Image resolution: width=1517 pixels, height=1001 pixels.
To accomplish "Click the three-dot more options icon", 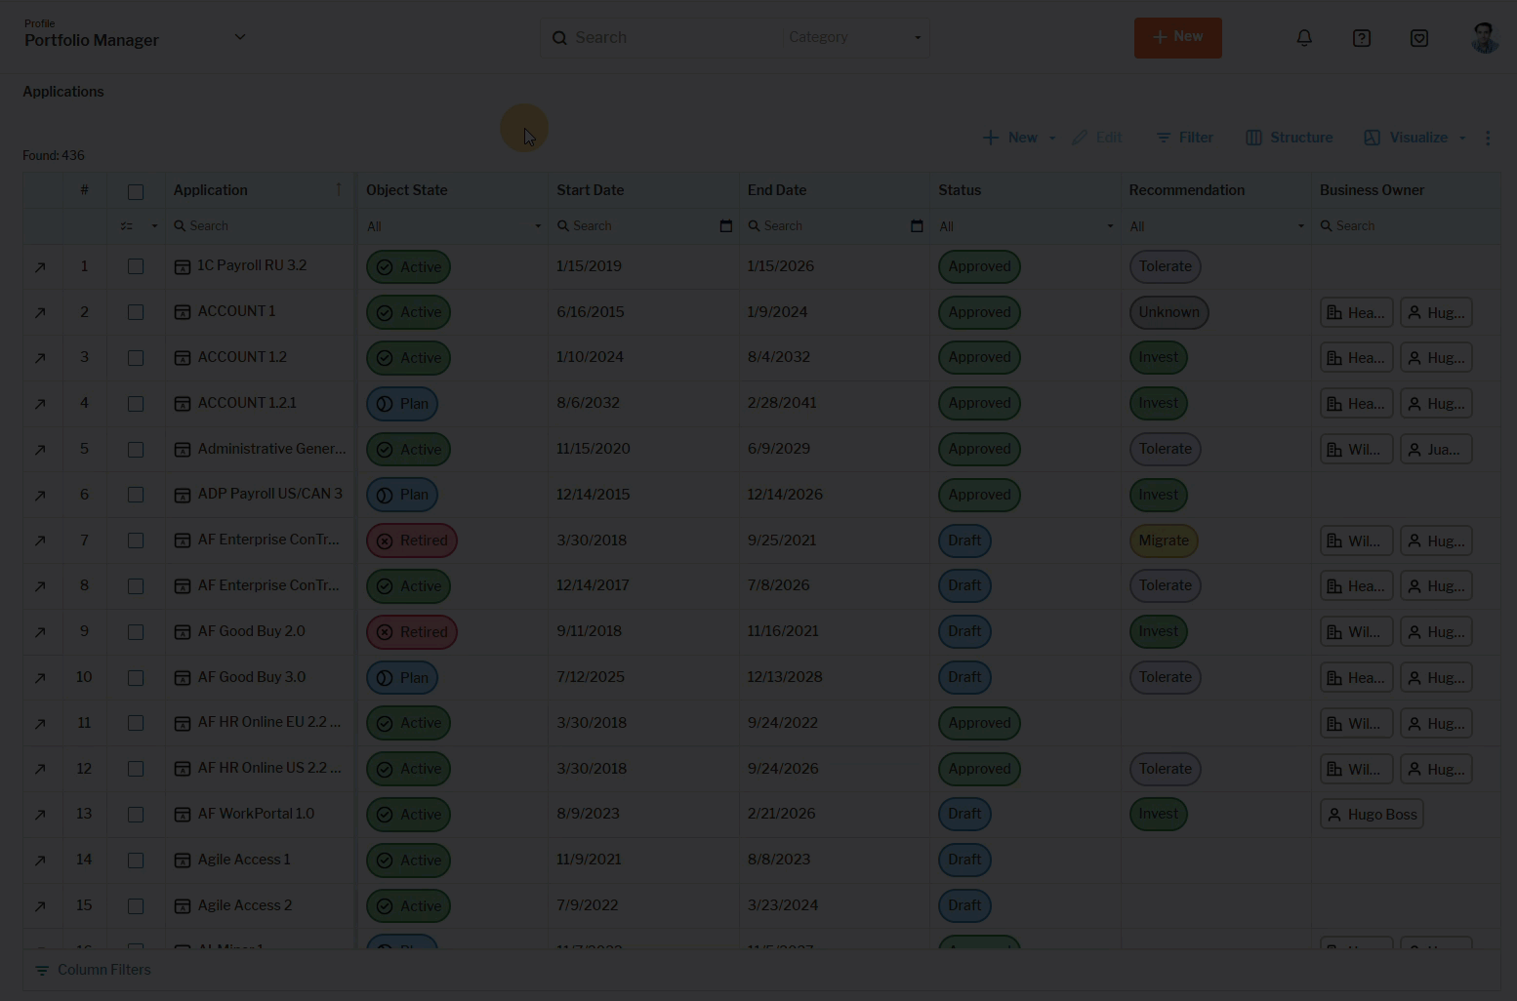I will coord(1488,139).
